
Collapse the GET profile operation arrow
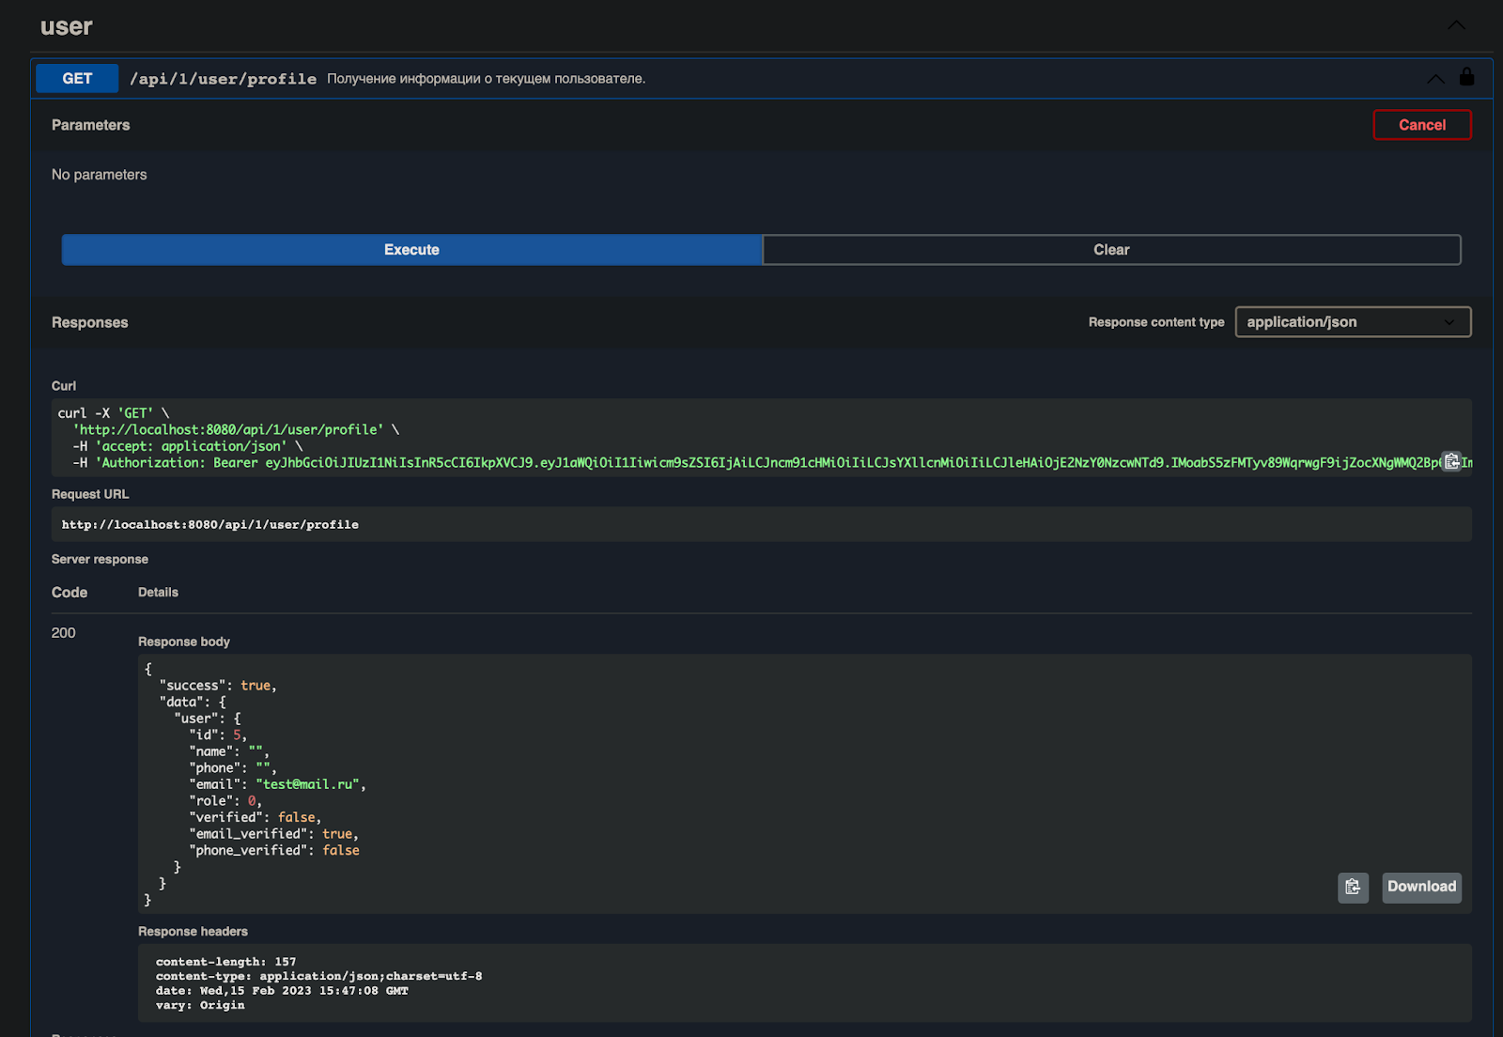(x=1435, y=79)
